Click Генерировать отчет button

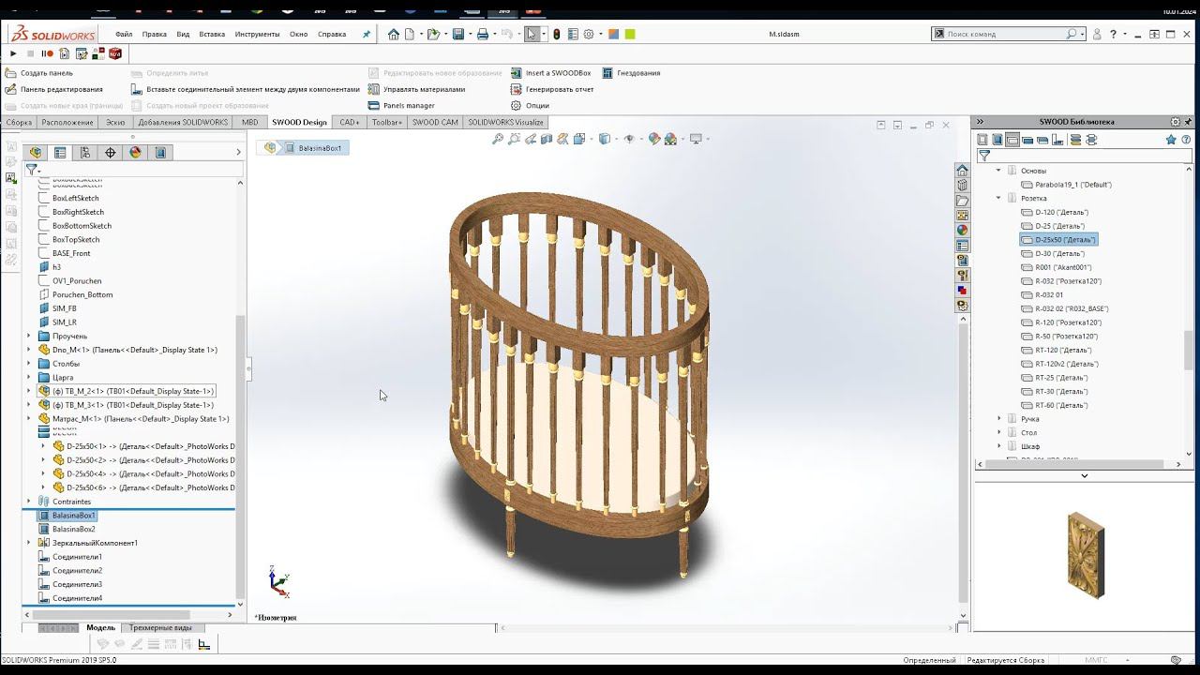pyautogui.click(x=559, y=89)
